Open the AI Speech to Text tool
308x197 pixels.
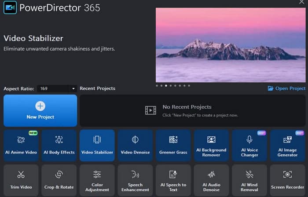point(173,180)
